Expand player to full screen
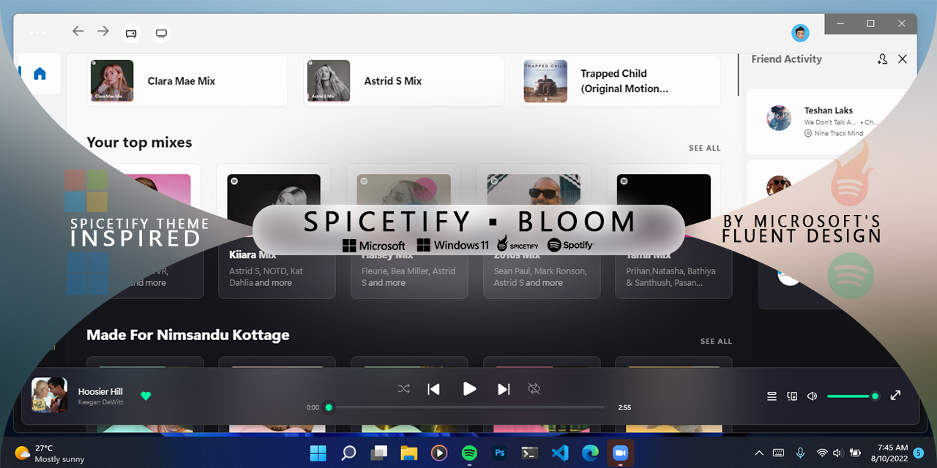The width and height of the screenshot is (937, 468). click(895, 396)
